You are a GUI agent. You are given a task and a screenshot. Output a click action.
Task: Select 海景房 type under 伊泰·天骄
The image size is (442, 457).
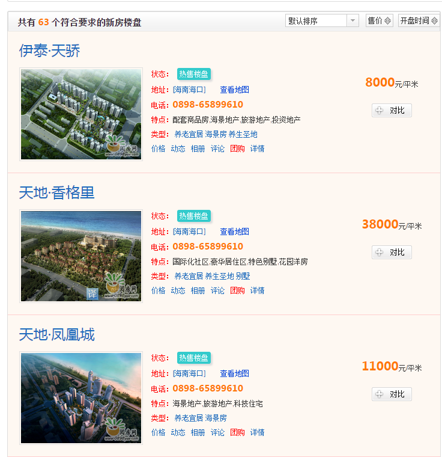216,134
